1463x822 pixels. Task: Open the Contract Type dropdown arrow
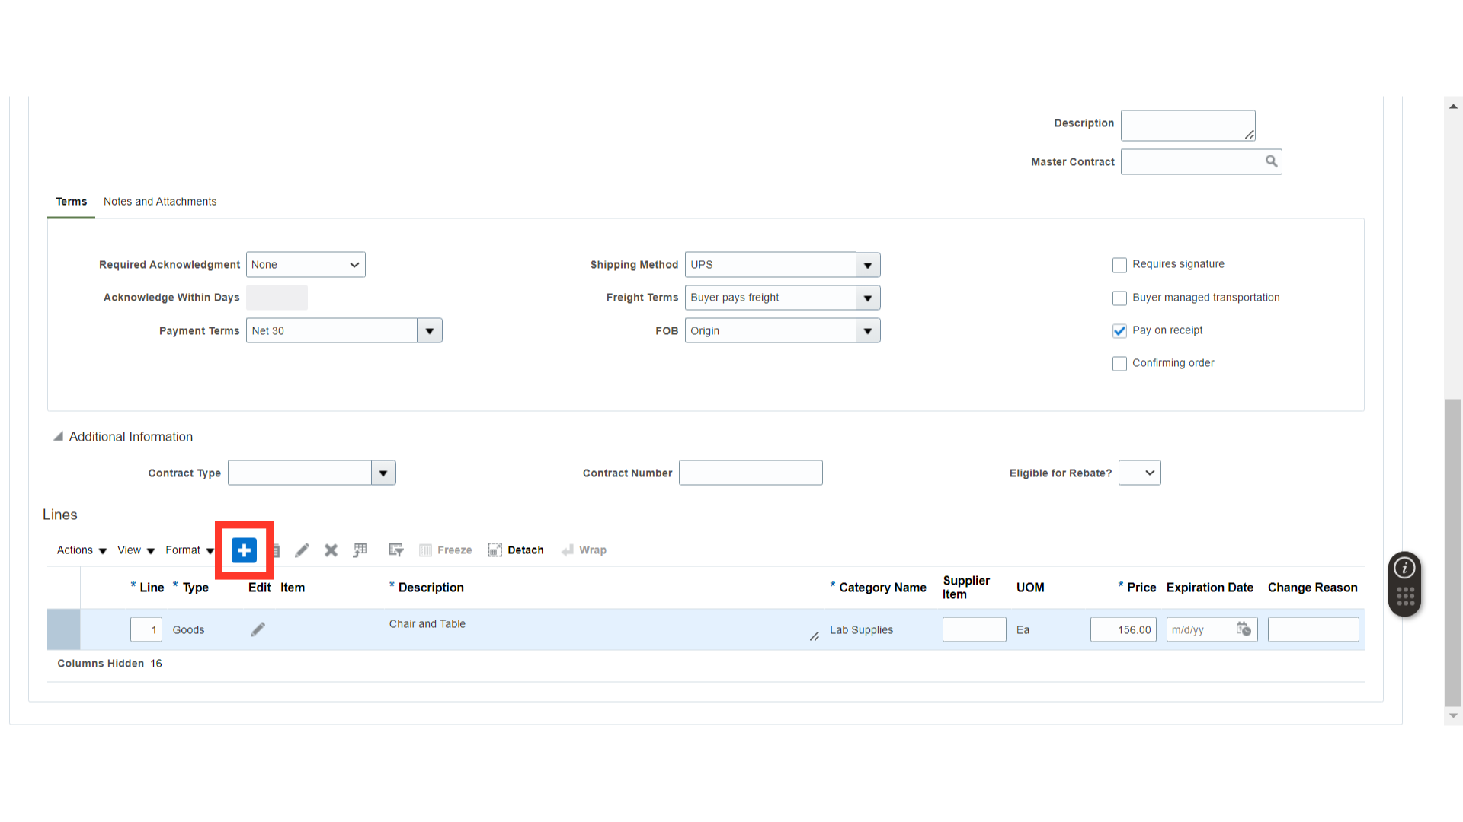coord(383,473)
